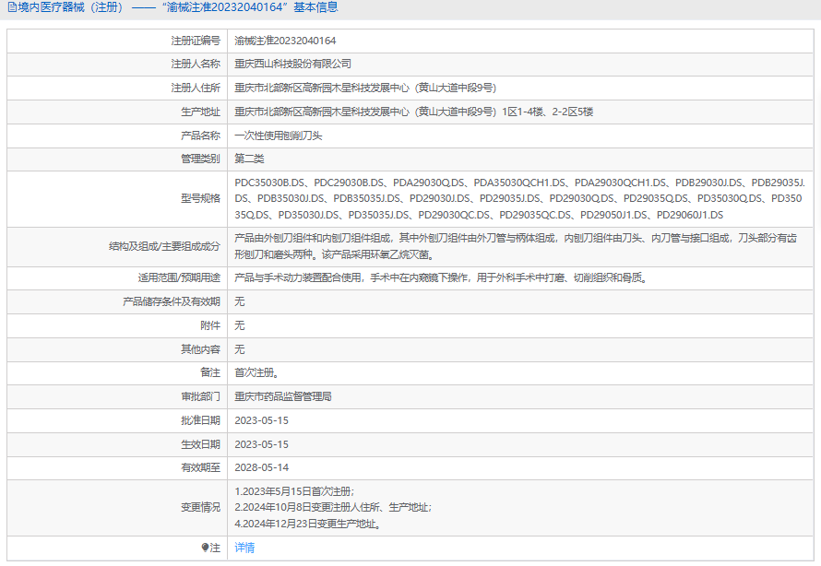
Task: Select product name 一次性使用刨削刀头
Action: [278, 136]
